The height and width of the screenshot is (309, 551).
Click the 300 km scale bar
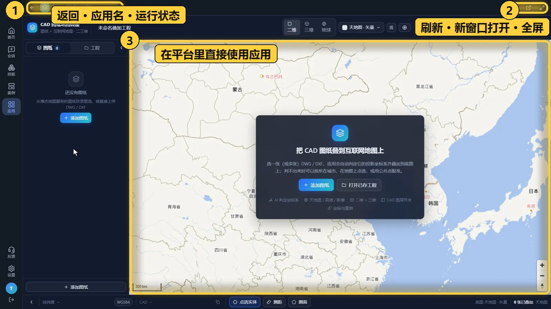[x=147, y=287]
